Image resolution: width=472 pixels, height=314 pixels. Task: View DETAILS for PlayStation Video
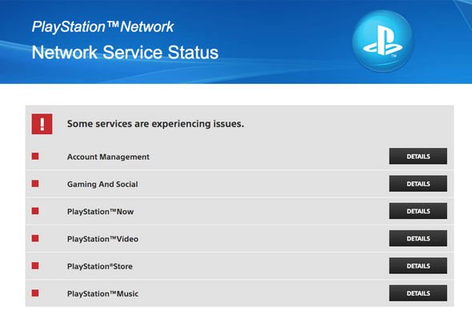[x=418, y=239]
